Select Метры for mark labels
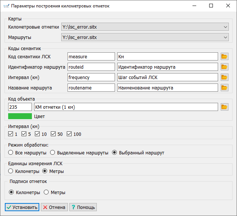237x216 pixels. tap(46, 192)
